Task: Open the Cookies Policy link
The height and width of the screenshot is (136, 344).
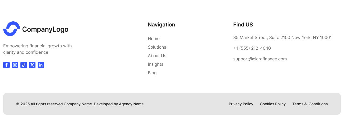Action: point(273,104)
